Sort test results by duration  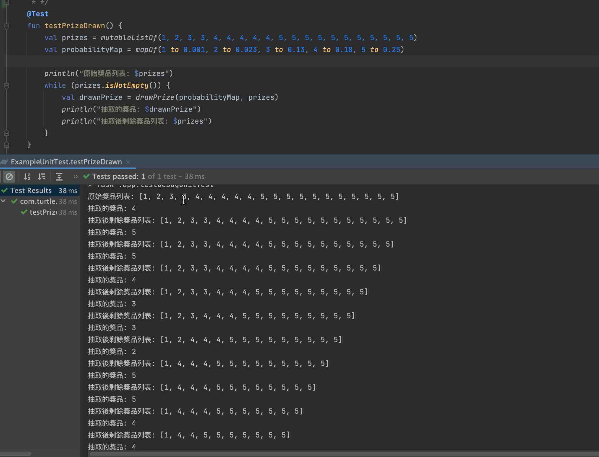point(42,177)
